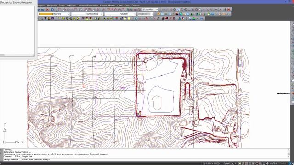Toggle the circle icon in the status bar
The width and height of the screenshot is (294, 165).
pyautogui.click(x=257, y=164)
